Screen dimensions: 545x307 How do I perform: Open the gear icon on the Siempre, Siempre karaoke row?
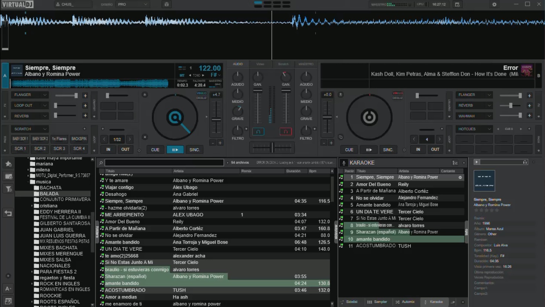tap(460, 178)
